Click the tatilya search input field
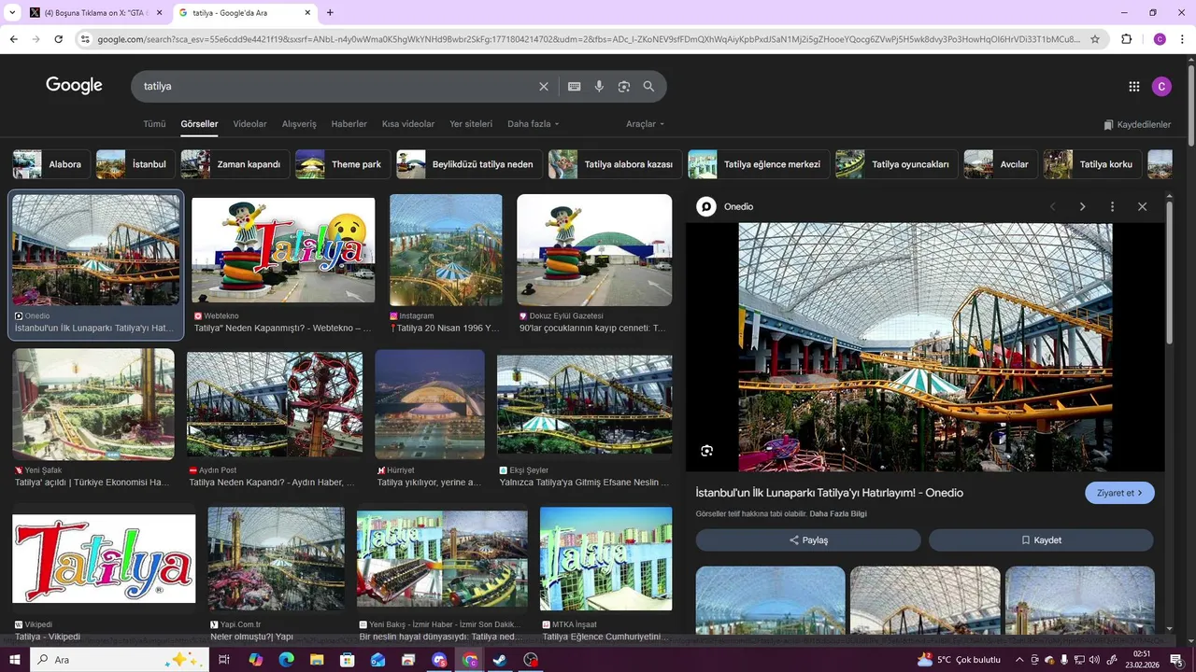The width and height of the screenshot is (1196, 672). pos(336,86)
